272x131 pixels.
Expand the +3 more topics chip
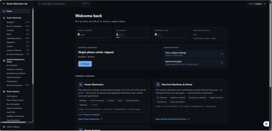point(94,105)
